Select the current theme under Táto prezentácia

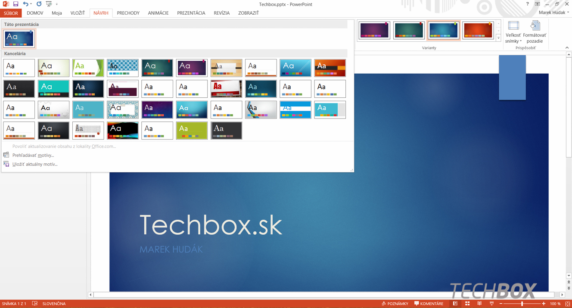(x=19, y=39)
